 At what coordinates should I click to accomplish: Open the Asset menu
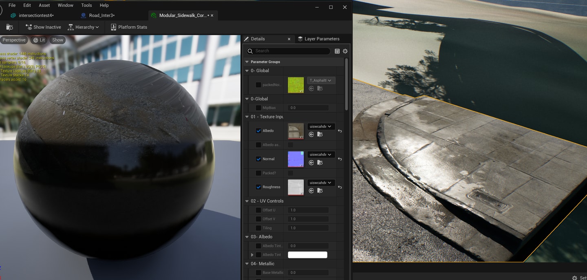point(44,5)
